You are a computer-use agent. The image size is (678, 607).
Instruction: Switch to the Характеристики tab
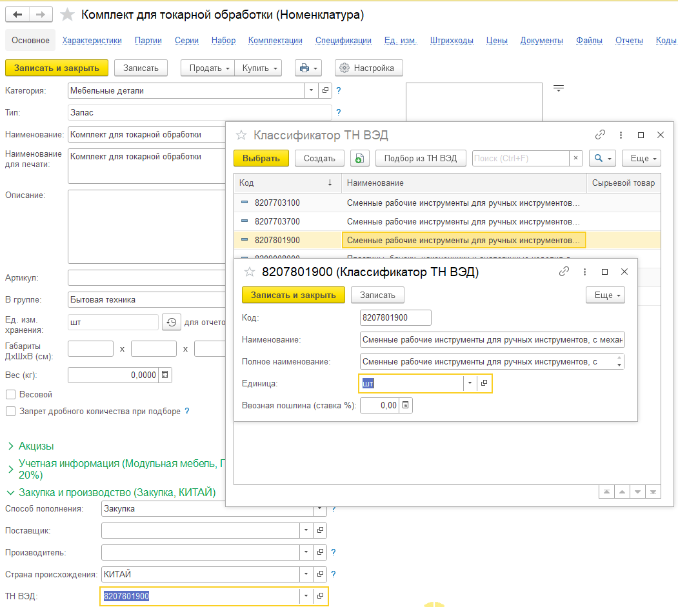92,40
